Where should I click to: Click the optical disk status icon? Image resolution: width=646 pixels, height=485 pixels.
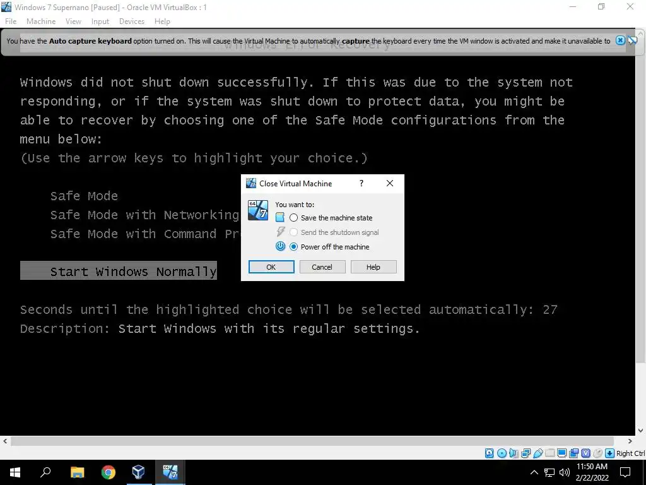point(502,453)
